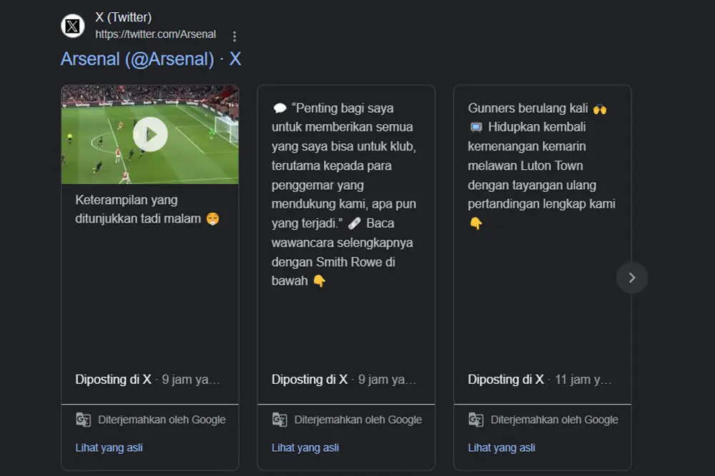Click the match highlight video thumbnail
Viewport: 715px width, 476px height.
150,134
